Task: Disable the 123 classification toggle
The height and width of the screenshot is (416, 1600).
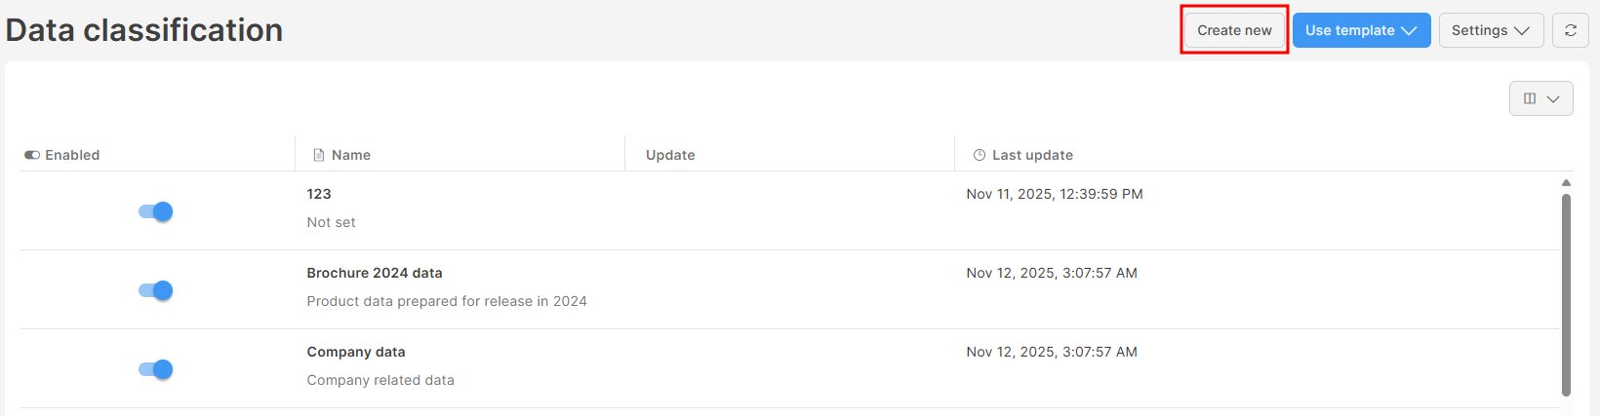Action: click(156, 211)
